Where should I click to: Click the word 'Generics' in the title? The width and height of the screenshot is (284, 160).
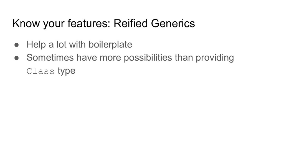point(173,23)
